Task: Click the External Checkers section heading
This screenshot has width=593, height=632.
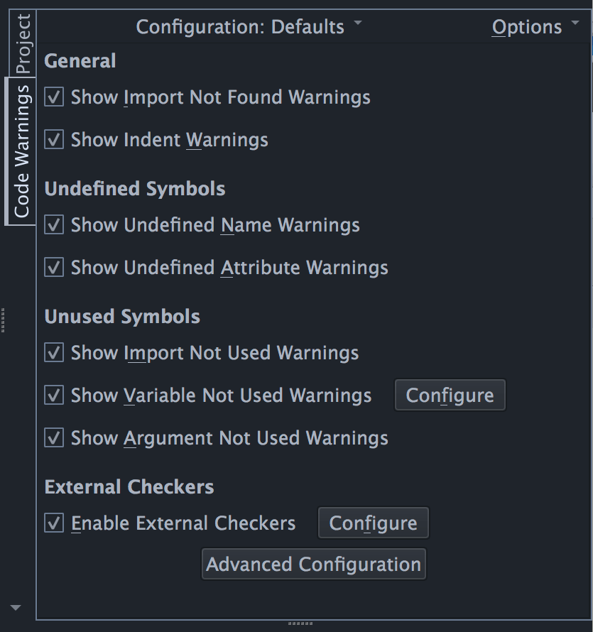Action: coord(129,487)
